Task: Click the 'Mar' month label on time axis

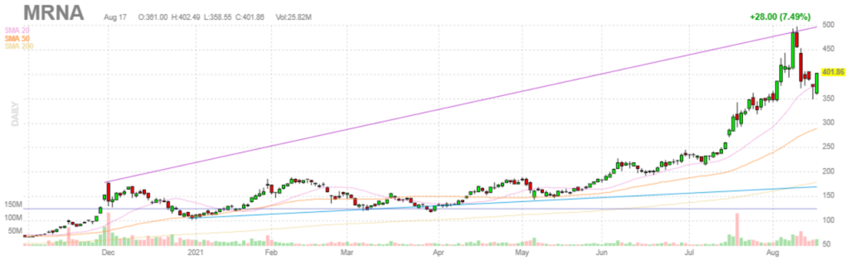Action: (346, 252)
